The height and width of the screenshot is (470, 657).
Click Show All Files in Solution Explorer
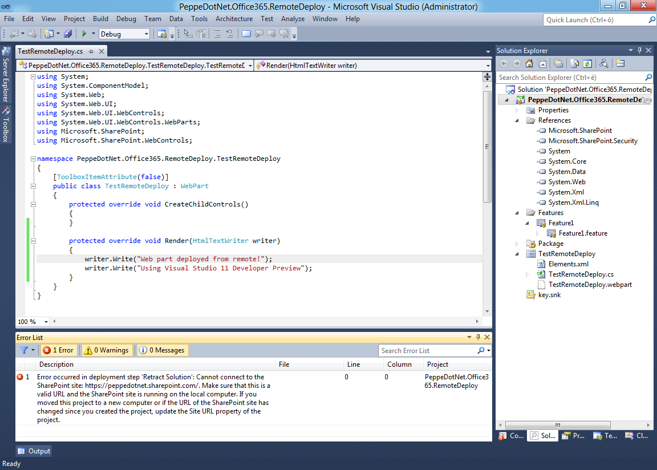pos(575,64)
